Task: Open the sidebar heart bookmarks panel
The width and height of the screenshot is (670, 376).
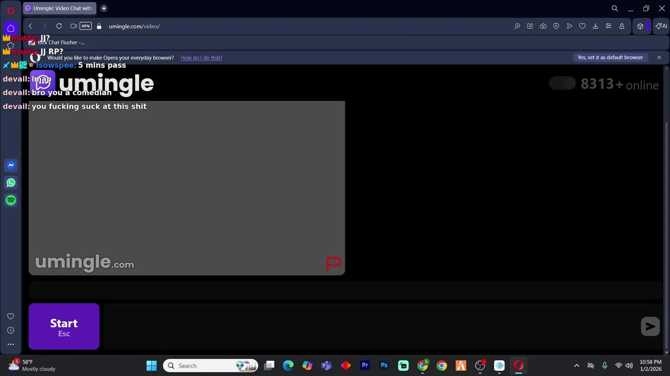Action: pos(10,316)
